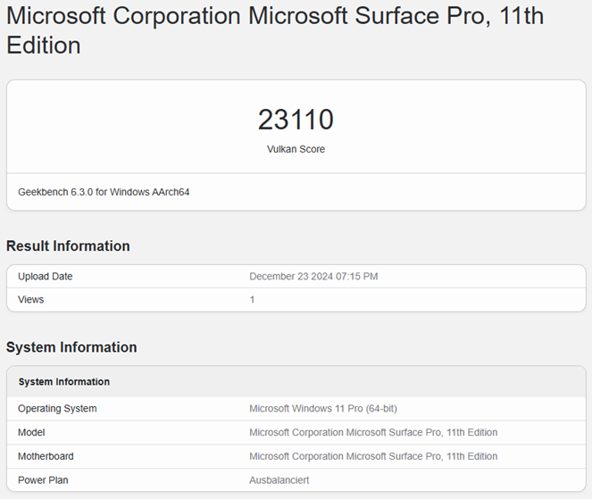The height and width of the screenshot is (499, 592).
Task: Click the 'Power Plan' row label
Action: pyautogui.click(x=43, y=480)
